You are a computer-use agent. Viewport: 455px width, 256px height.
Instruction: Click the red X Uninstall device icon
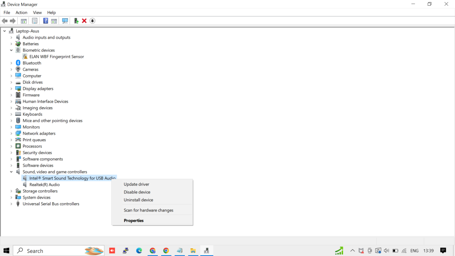pyautogui.click(x=84, y=21)
